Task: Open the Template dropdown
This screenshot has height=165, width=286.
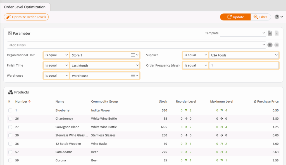Action: [243, 33]
